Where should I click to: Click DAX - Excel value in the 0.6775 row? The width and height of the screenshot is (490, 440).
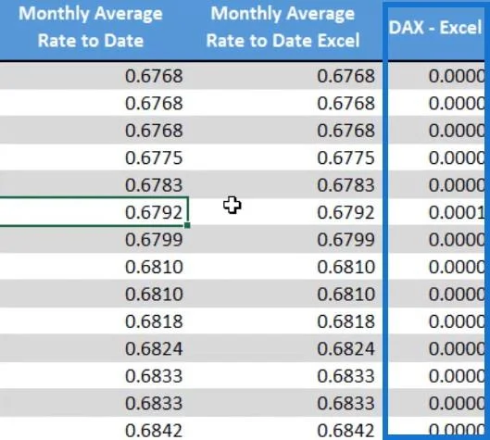point(457,157)
